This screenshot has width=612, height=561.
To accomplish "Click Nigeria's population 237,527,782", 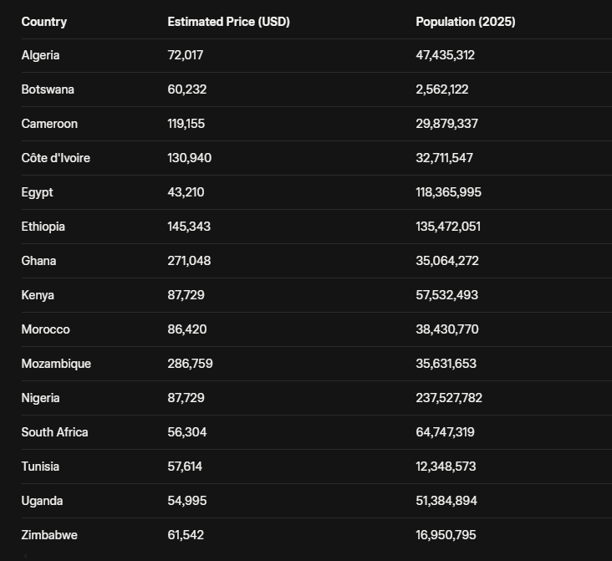I will 449,398.
